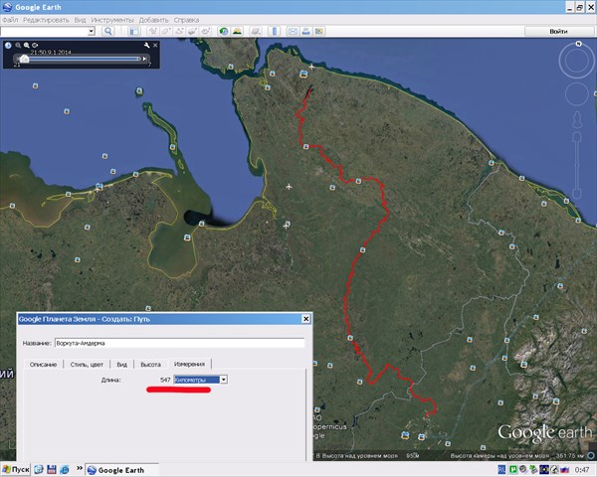597x477 pixels.
Task: Open time slider options wrench icon
Action: 147,46
